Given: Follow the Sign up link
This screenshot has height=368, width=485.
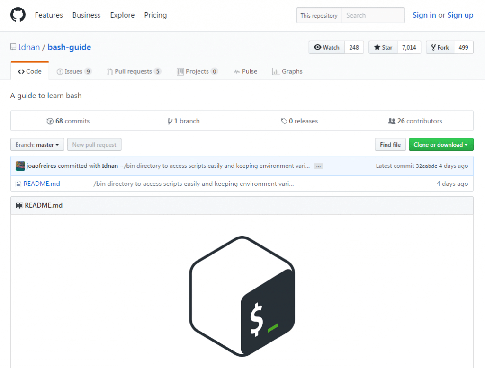Looking at the screenshot, I should point(460,15).
